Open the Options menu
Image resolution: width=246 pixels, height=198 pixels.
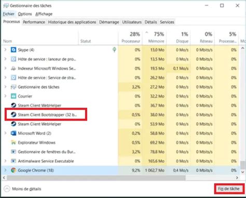click(25, 14)
